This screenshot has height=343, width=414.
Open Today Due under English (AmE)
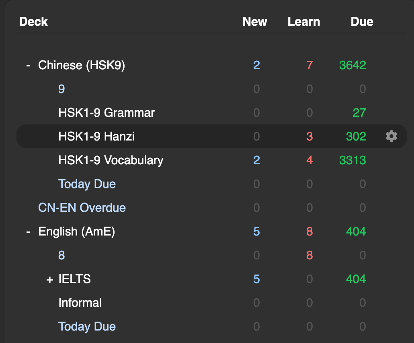point(87,326)
